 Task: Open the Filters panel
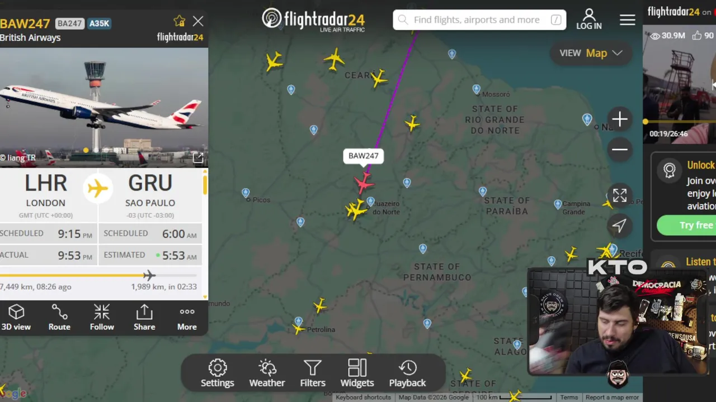click(x=313, y=374)
